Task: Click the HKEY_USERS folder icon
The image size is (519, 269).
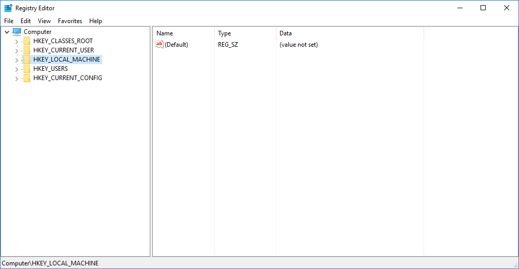Action: [27, 69]
